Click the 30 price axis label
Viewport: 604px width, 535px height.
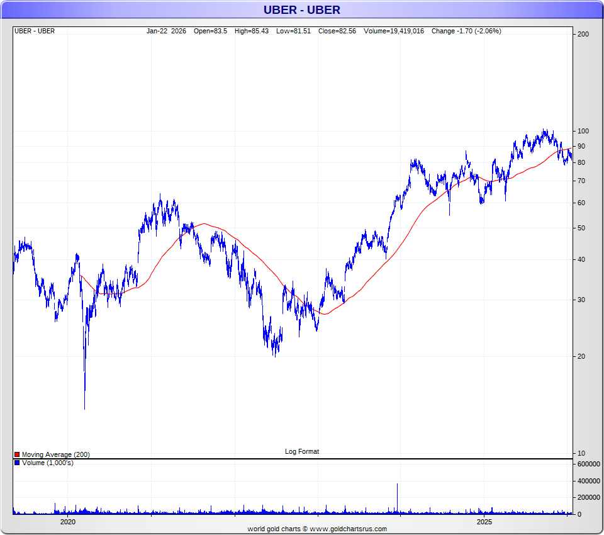[x=581, y=300]
